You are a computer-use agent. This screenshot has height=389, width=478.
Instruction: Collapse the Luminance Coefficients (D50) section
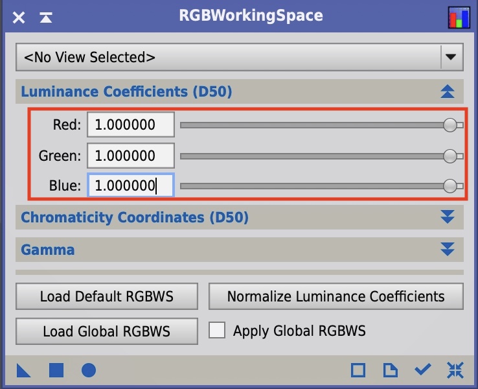(447, 91)
